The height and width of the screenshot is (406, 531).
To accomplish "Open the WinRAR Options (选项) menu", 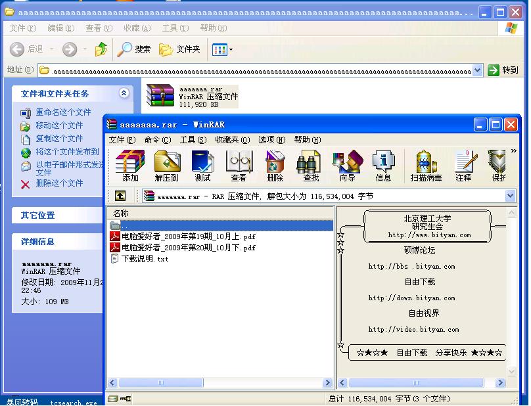I will pyautogui.click(x=272, y=139).
